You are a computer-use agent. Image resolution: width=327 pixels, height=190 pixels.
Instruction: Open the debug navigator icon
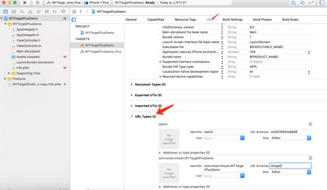(47, 12)
